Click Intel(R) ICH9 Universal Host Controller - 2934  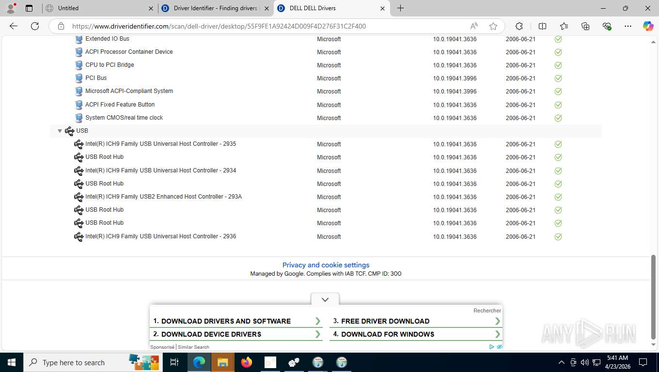tap(160, 170)
